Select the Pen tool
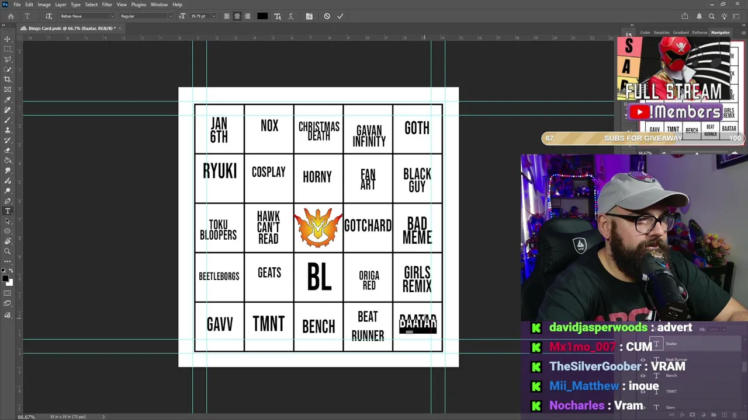748x420 pixels. (x=8, y=201)
